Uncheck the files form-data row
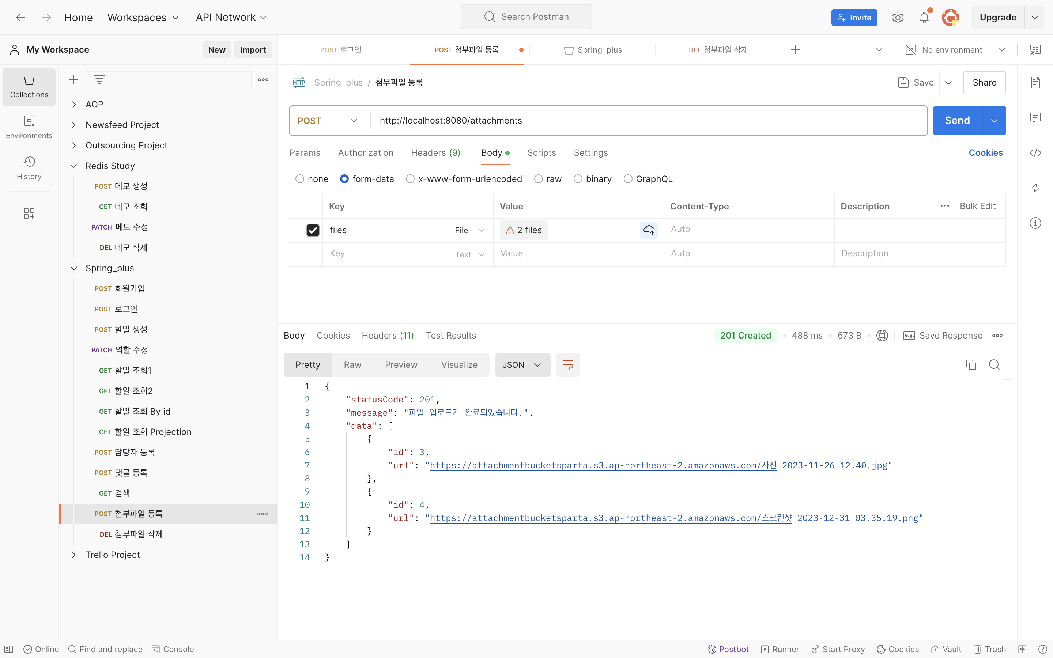This screenshot has height=658, width=1053. [313, 230]
